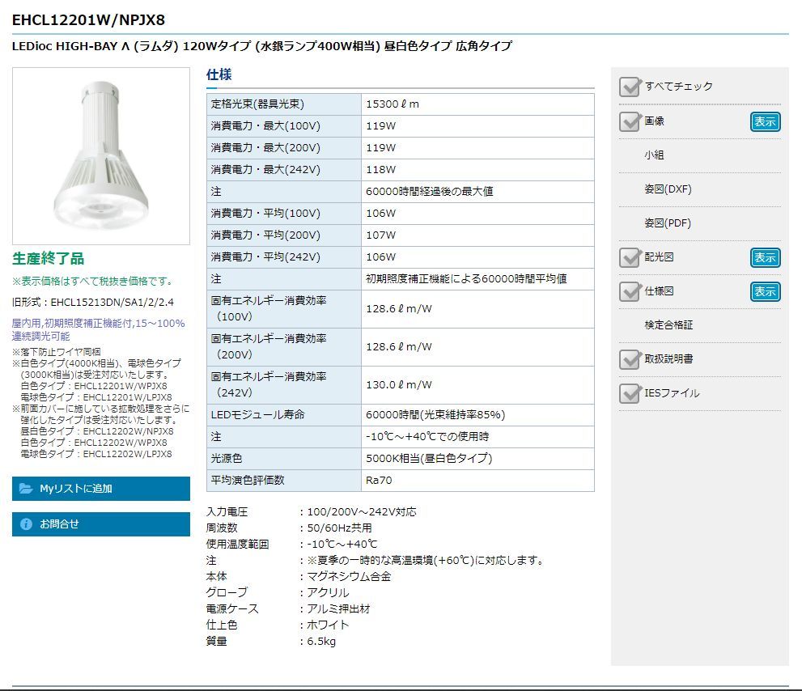This screenshot has width=802, height=691.
Task: Click folder icon on Myリストに追加
Action: (x=26, y=489)
